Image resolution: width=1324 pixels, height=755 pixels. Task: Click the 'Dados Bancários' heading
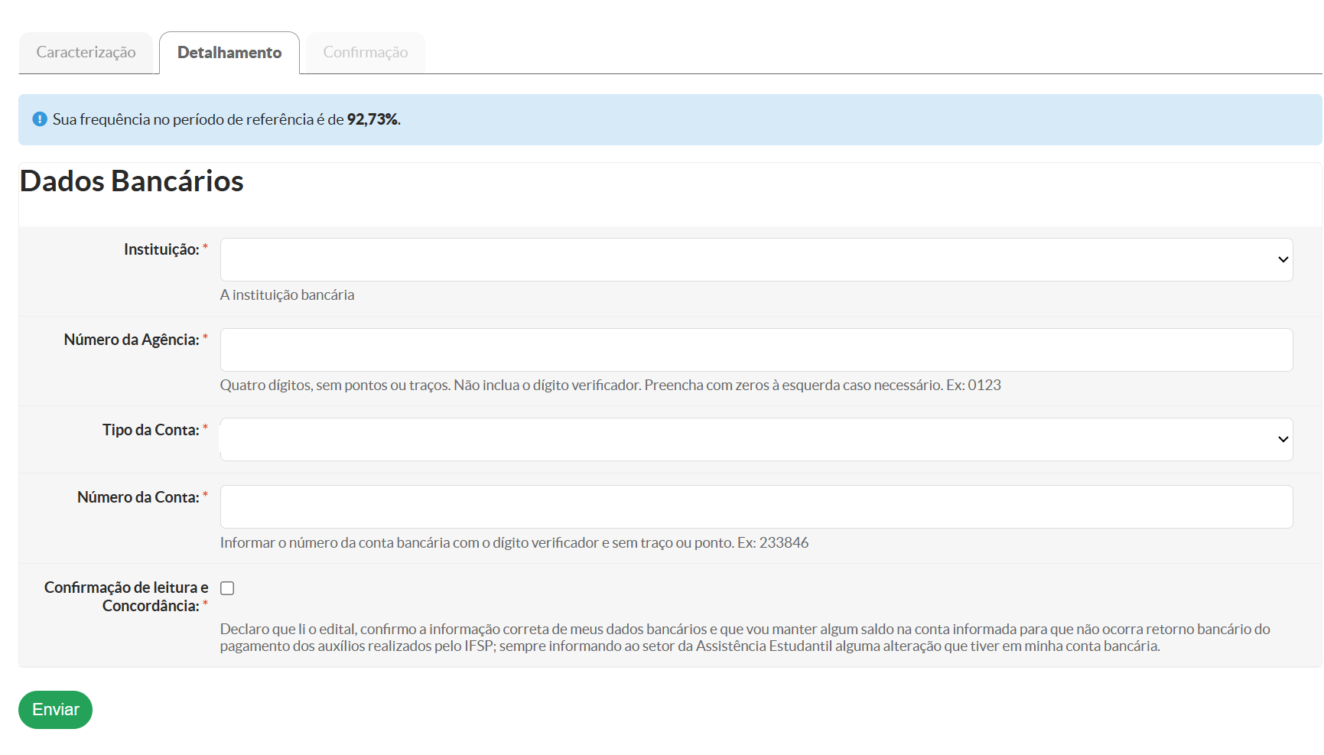(132, 181)
